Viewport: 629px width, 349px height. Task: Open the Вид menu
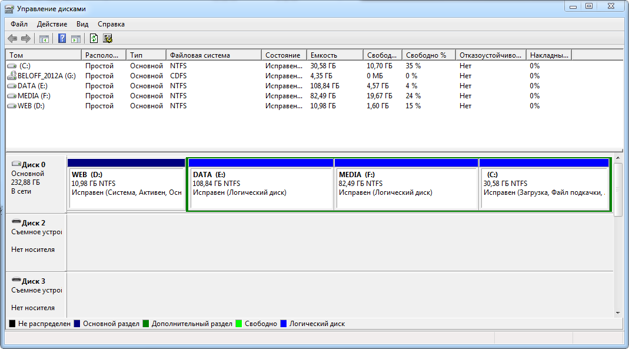point(82,24)
